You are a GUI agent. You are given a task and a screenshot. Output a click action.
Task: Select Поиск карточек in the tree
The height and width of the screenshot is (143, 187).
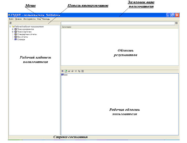point(24,32)
